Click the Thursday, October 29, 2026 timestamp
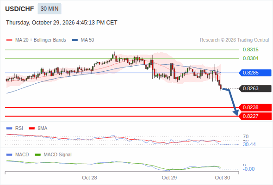 (x=62, y=23)
